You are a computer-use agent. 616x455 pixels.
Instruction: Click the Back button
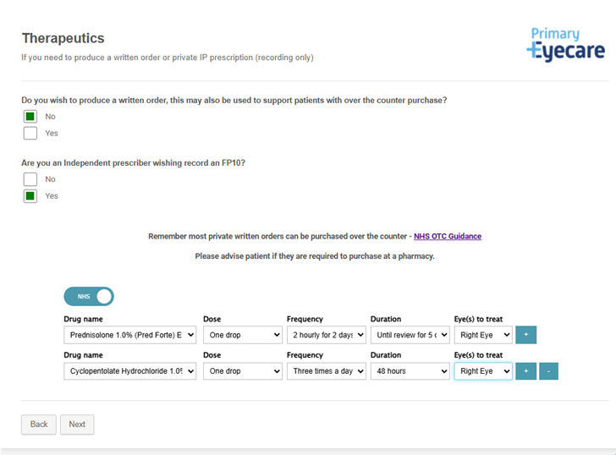39,425
